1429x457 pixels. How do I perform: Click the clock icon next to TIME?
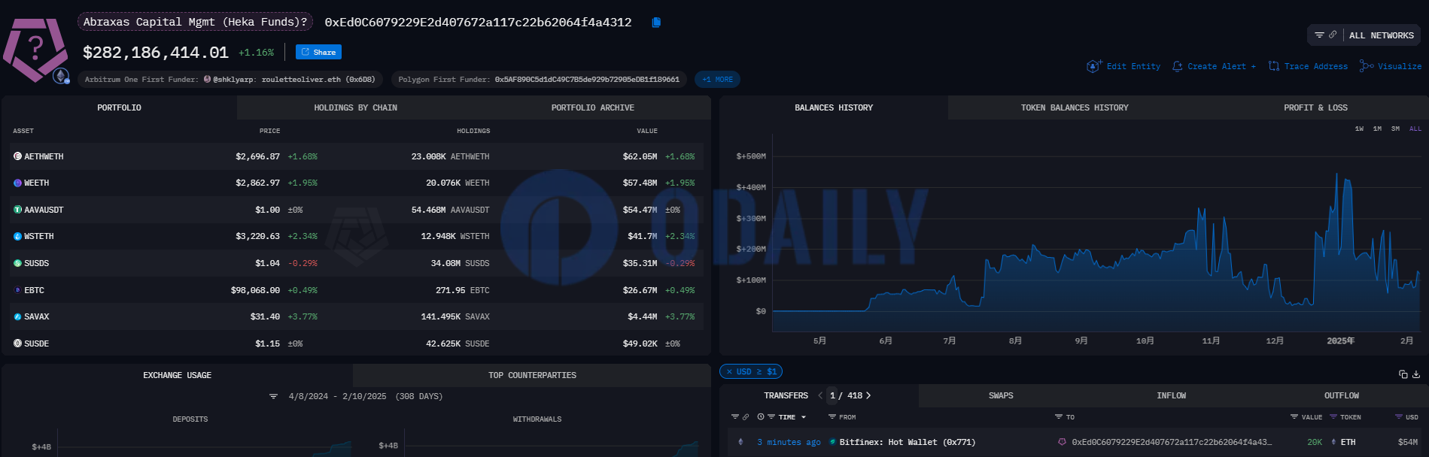[761, 417]
